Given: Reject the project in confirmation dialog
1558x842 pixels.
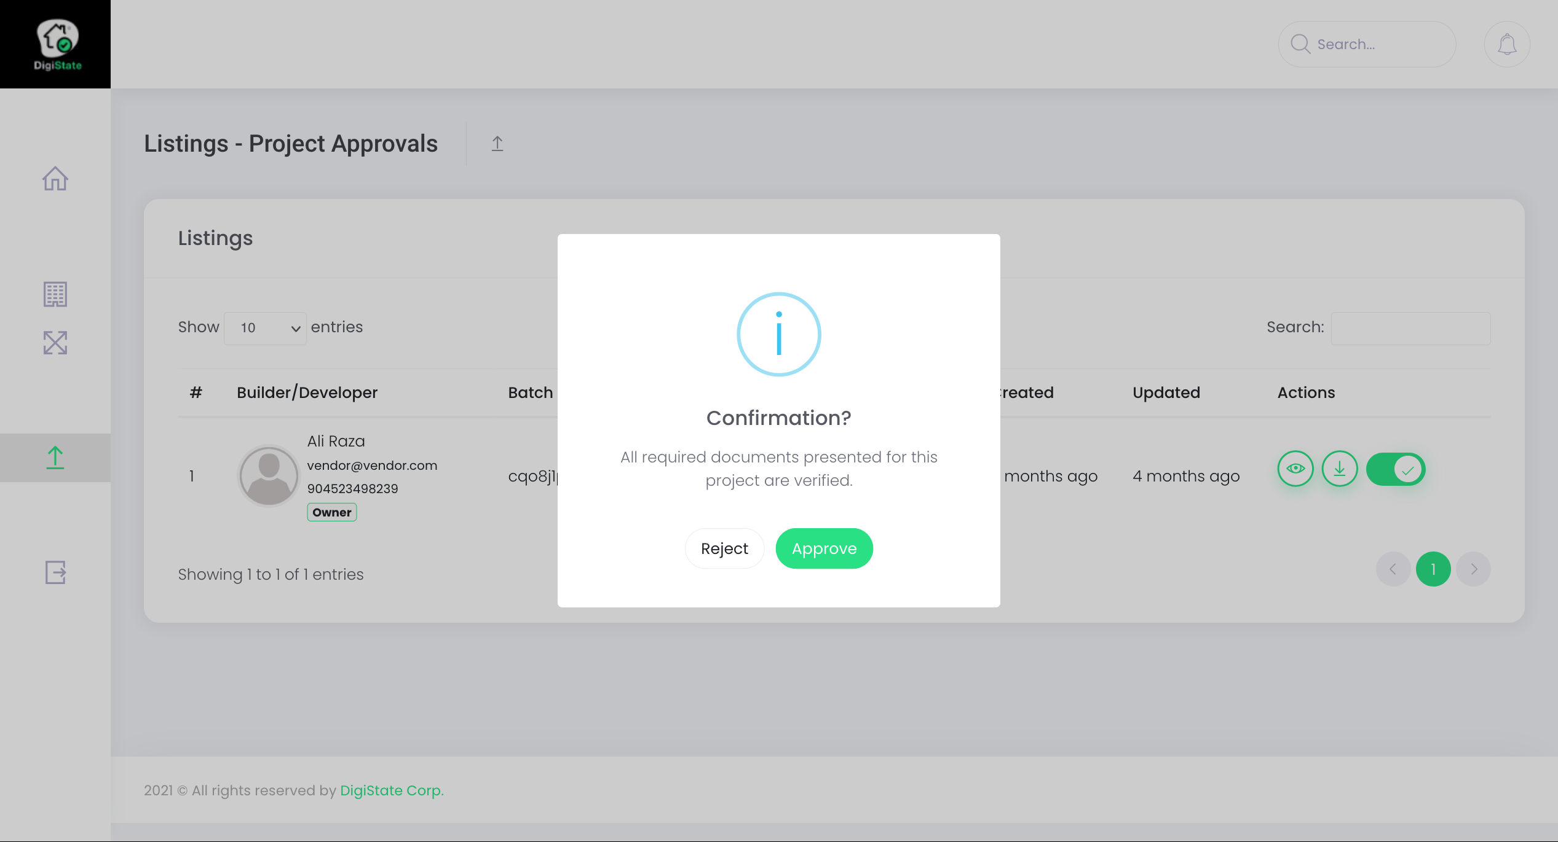Looking at the screenshot, I should coord(724,548).
